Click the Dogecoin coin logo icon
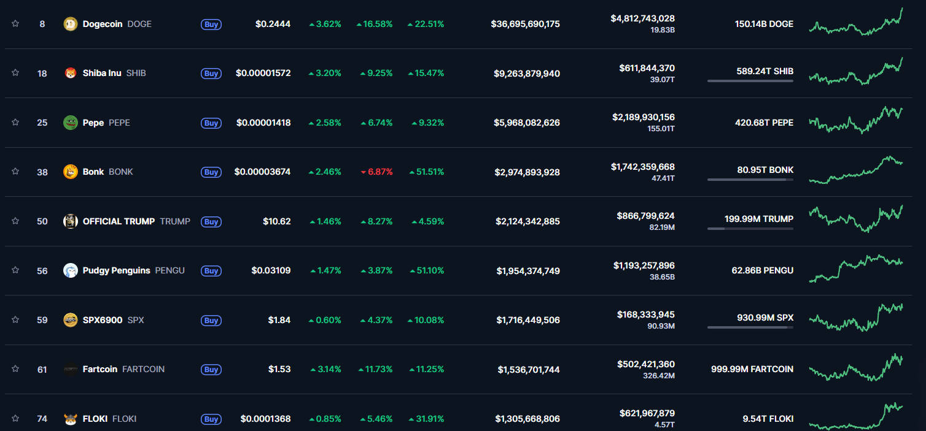 (71, 24)
